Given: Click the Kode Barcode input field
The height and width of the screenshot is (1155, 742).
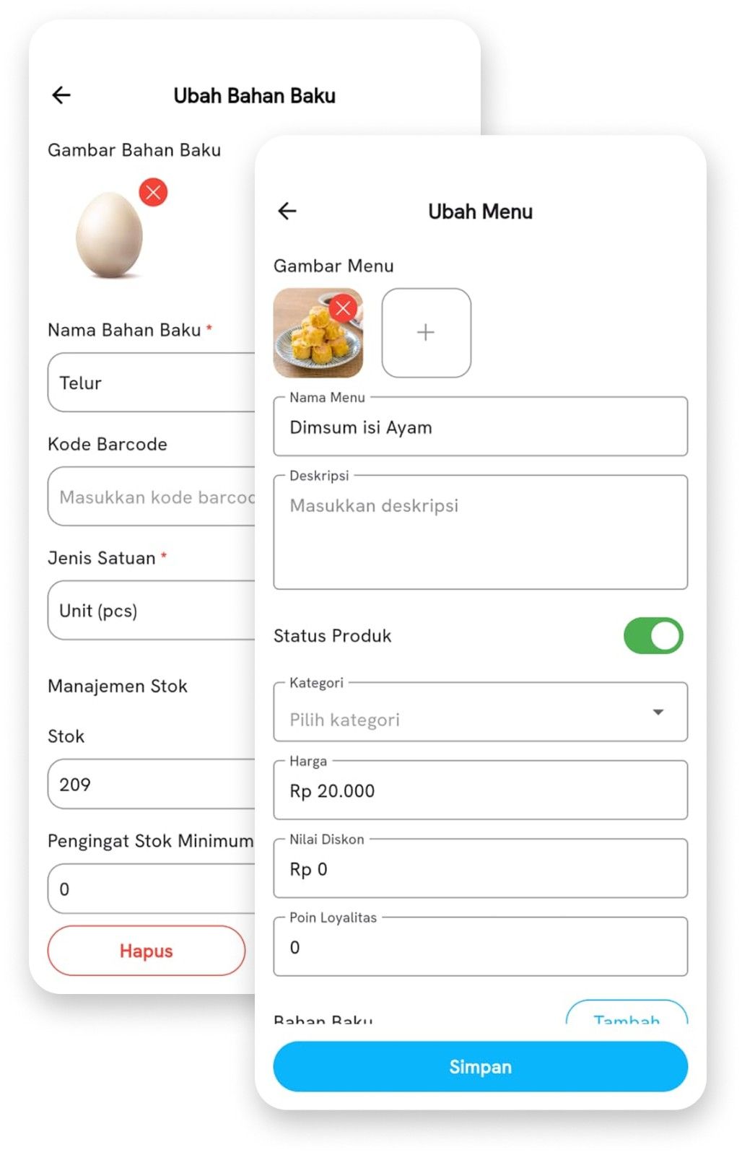Looking at the screenshot, I should [x=152, y=497].
